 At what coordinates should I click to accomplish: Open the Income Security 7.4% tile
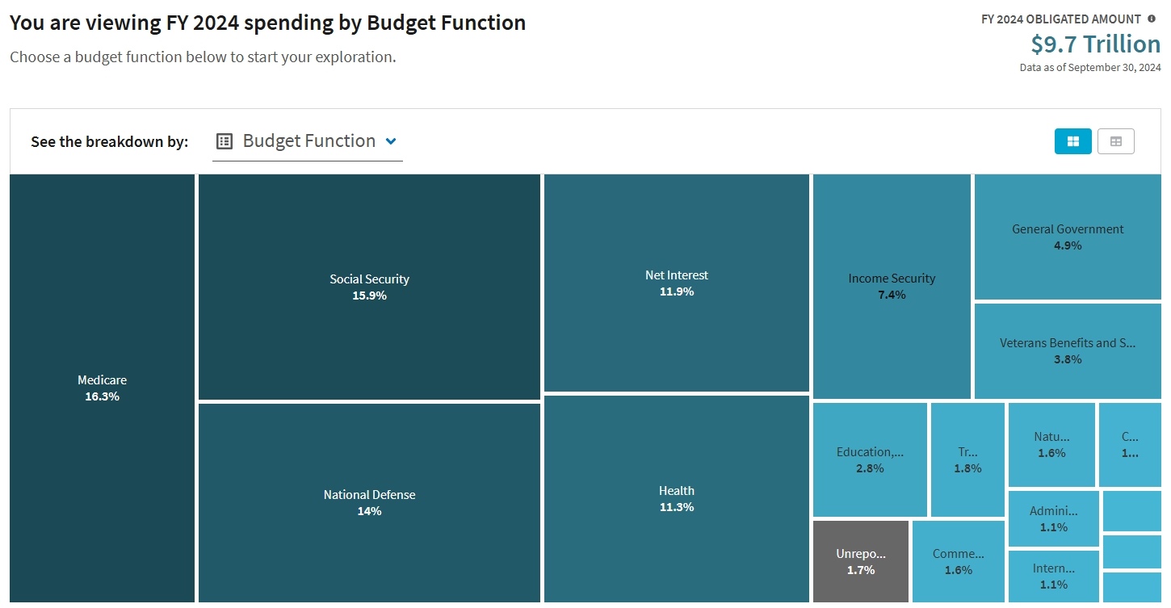[x=892, y=286]
